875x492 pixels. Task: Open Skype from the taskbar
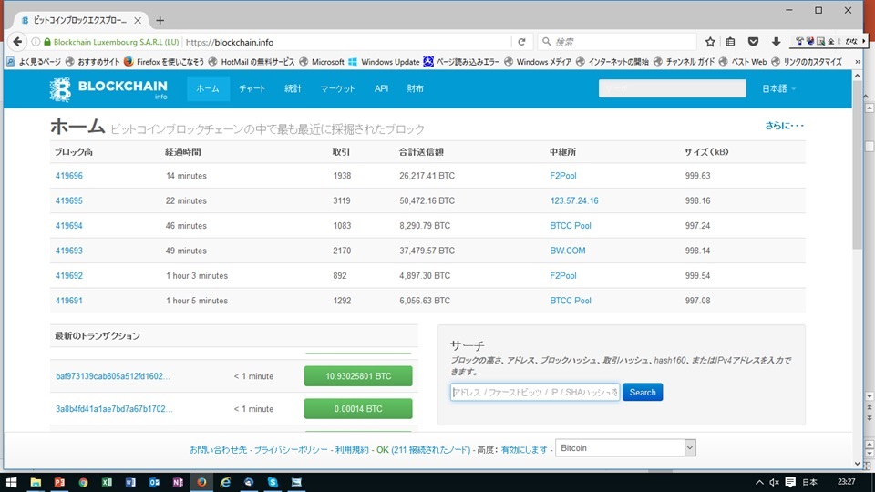272,482
